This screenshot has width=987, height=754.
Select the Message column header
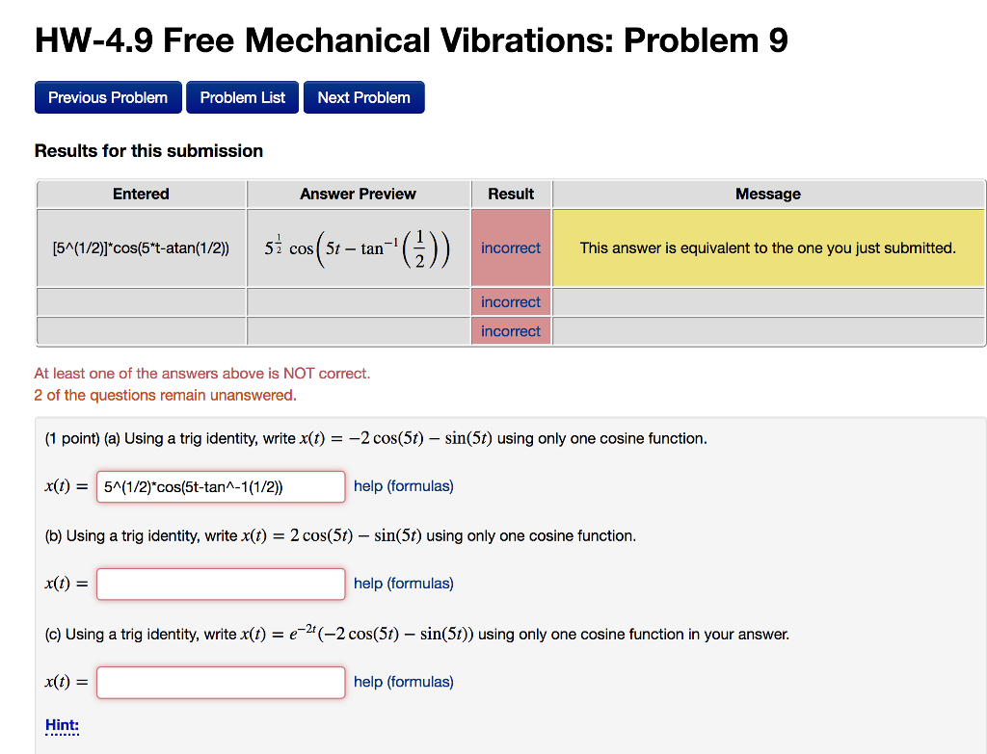(x=767, y=194)
